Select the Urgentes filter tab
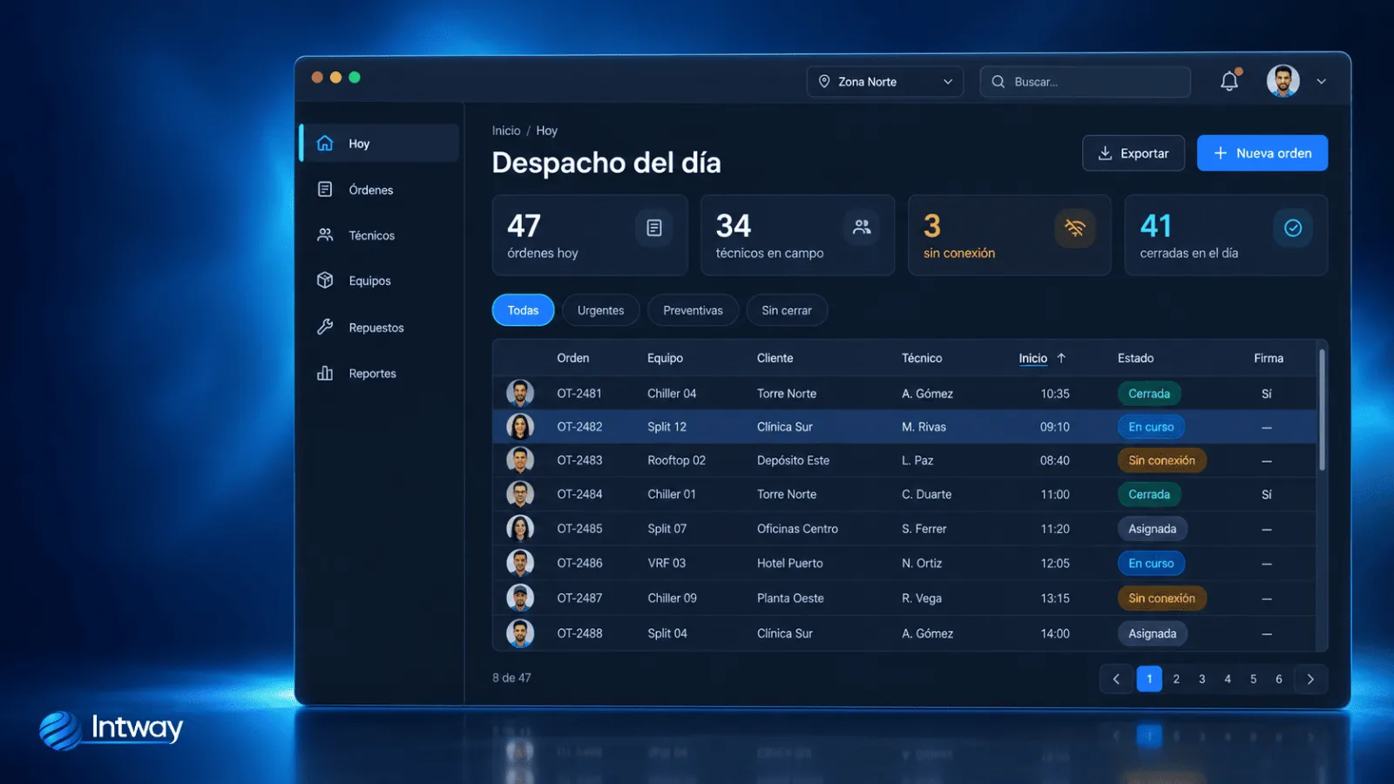Image resolution: width=1394 pixels, height=784 pixels. [600, 310]
